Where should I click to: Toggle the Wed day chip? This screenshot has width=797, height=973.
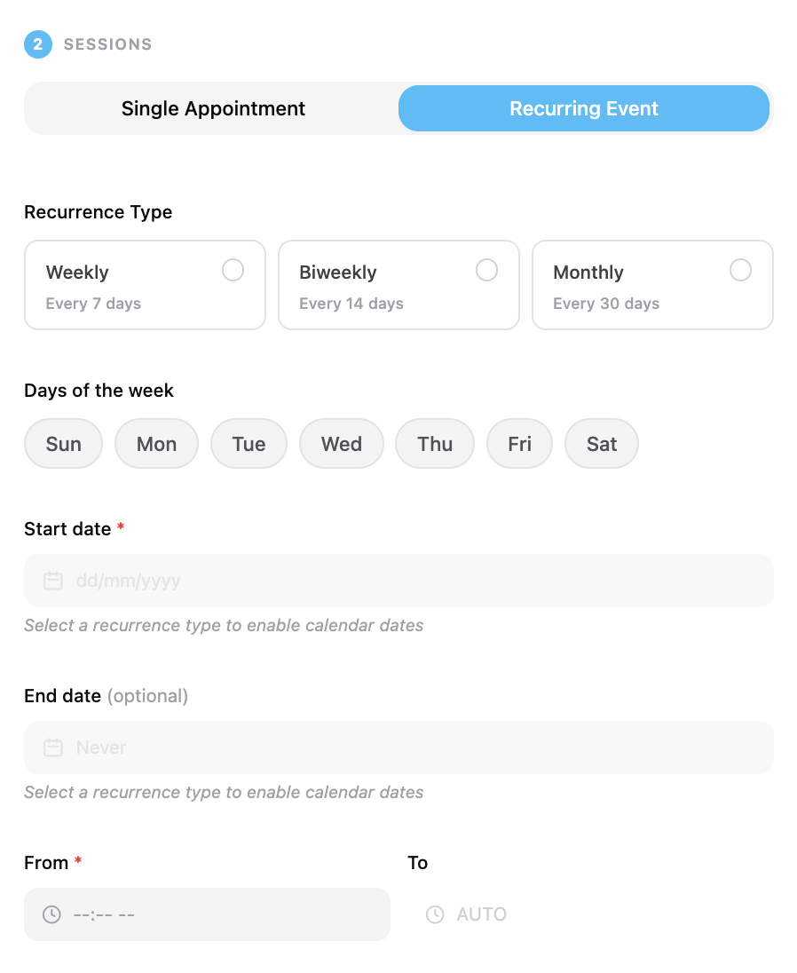point(341,444)
